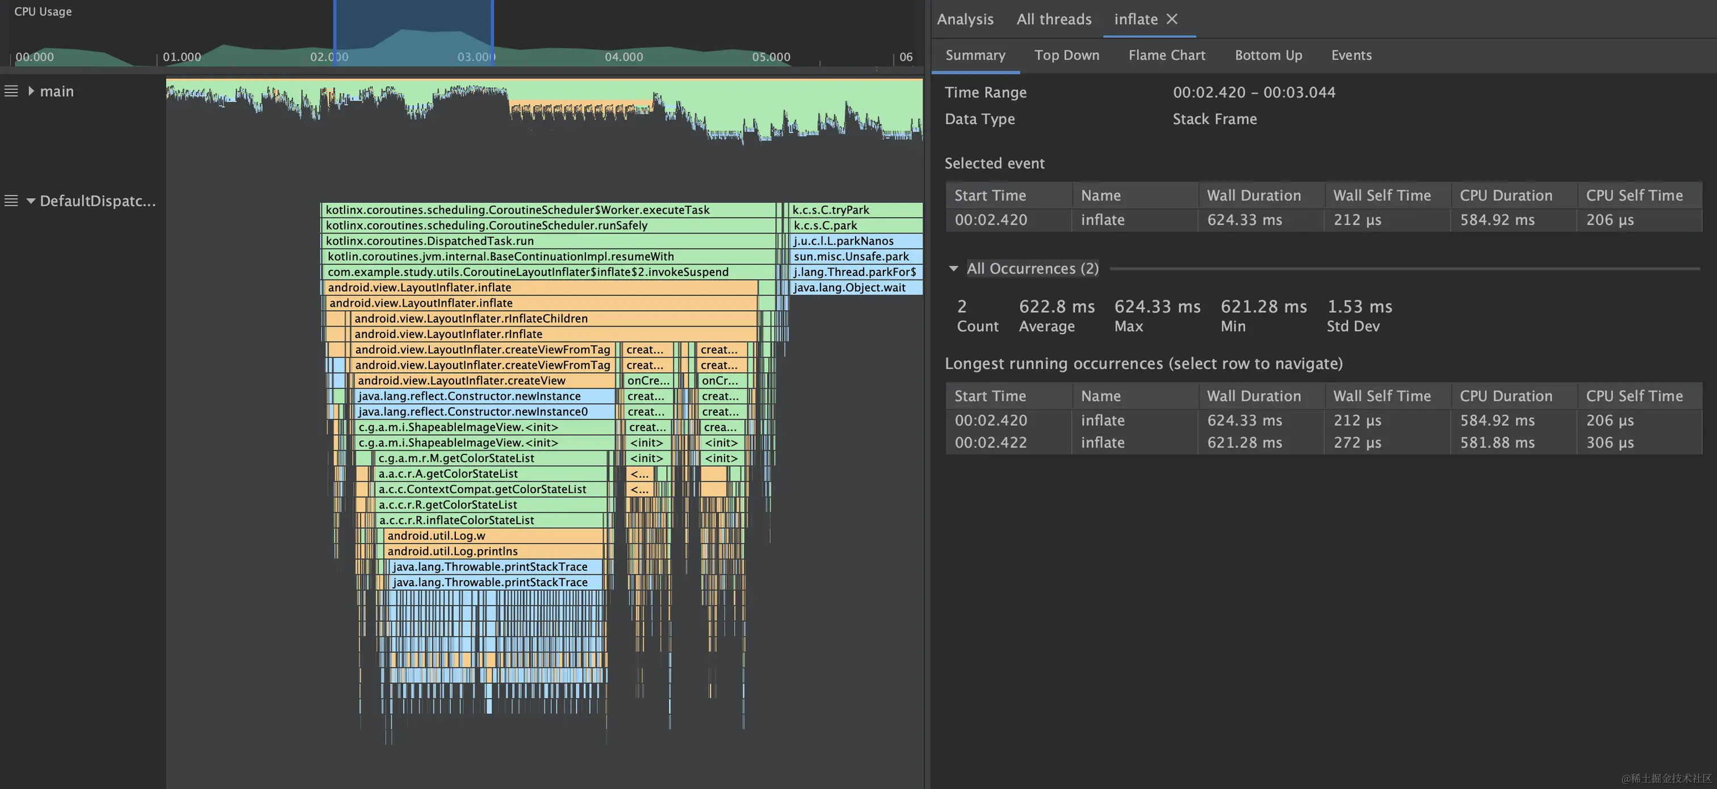Open the Events tab
Viewport: 1717px width, 789px height.
[x=1351, y=55]
